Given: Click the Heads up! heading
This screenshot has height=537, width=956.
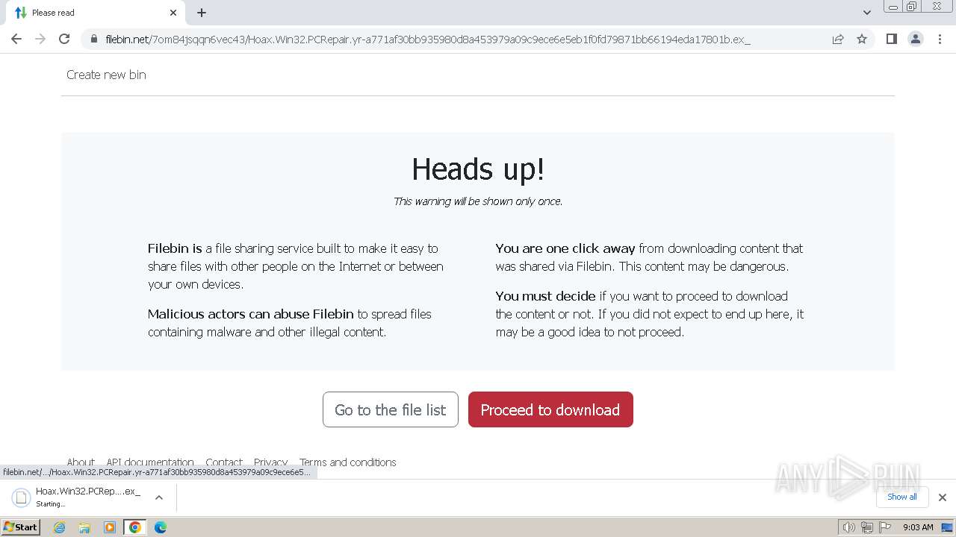Looking at the screenshot, I should [x=478, y=169].
